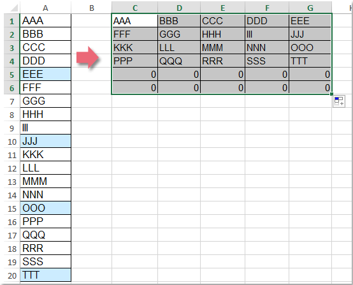Select the fill handle at selection corner
This screenshot has width=353, height=285.
click(331, 94)
